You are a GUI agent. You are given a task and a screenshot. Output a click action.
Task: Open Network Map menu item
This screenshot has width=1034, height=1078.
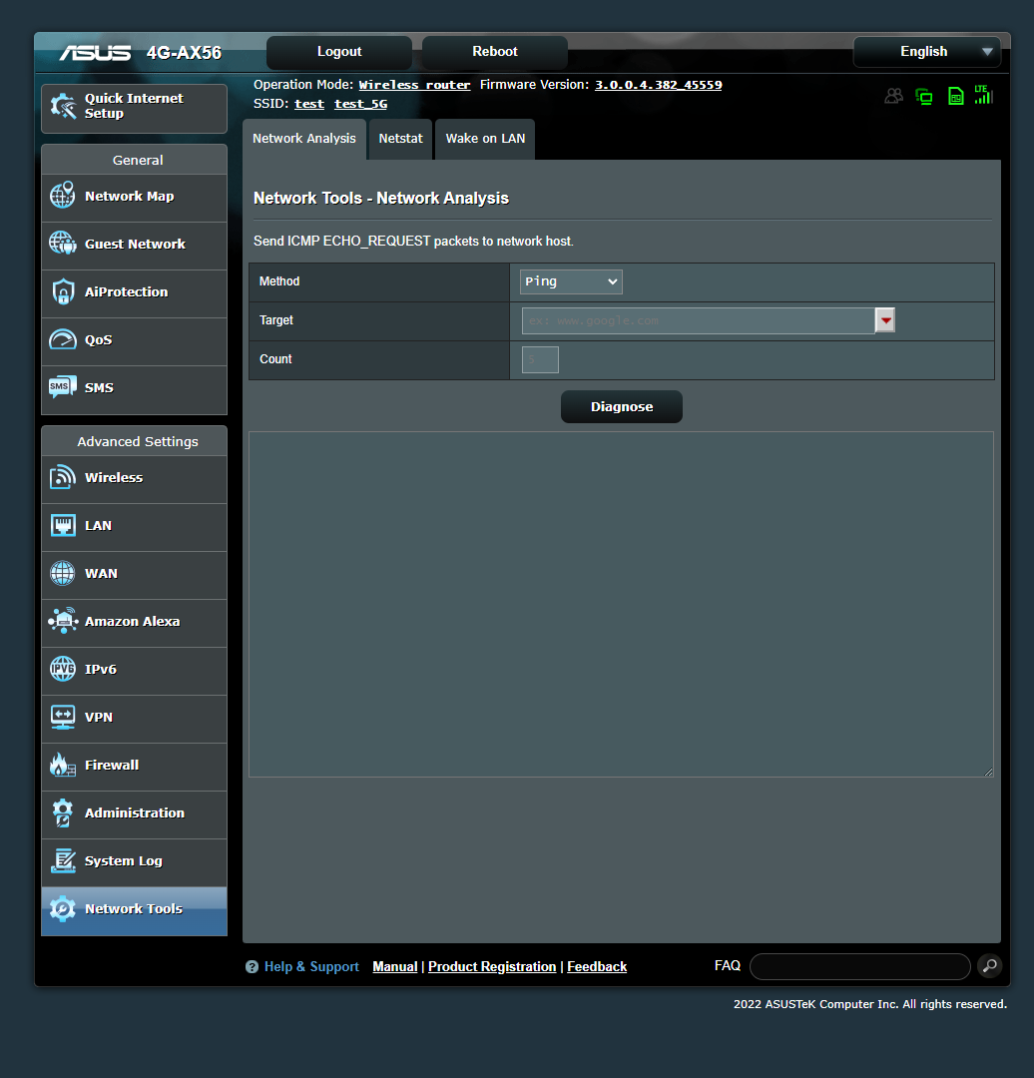coord(134,198)
